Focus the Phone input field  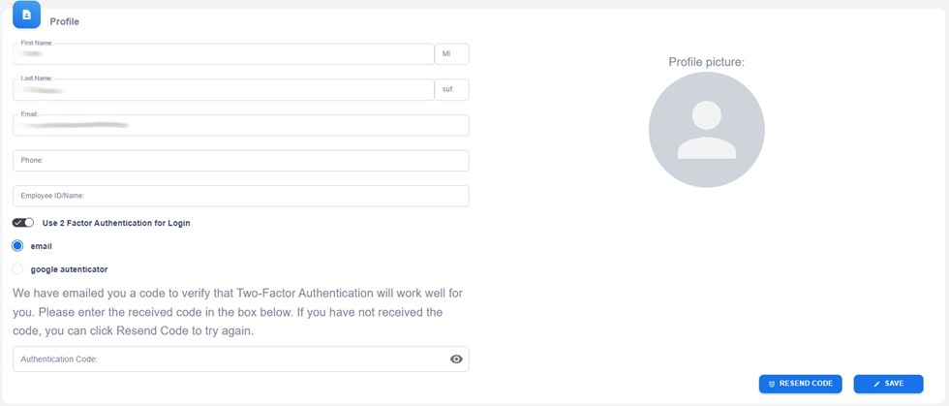[x=240, y=161]
